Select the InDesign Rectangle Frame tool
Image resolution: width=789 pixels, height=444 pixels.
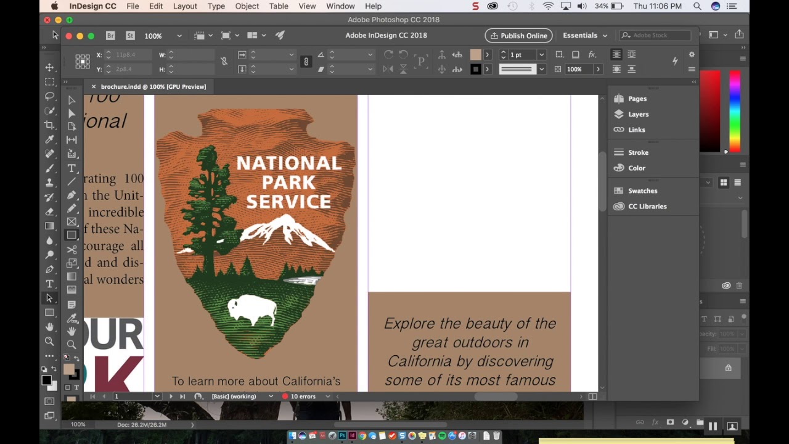click(72, 222)
